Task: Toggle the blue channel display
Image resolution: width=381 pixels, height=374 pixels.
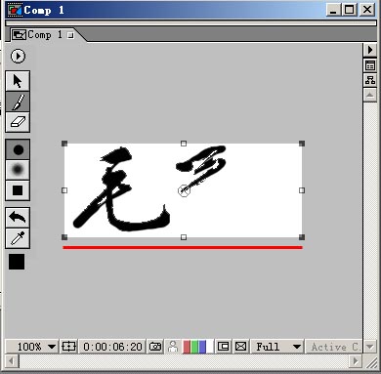Action: 202,347
